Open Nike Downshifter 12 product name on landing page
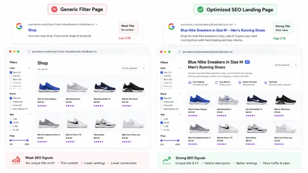 (x=254, y=109)
